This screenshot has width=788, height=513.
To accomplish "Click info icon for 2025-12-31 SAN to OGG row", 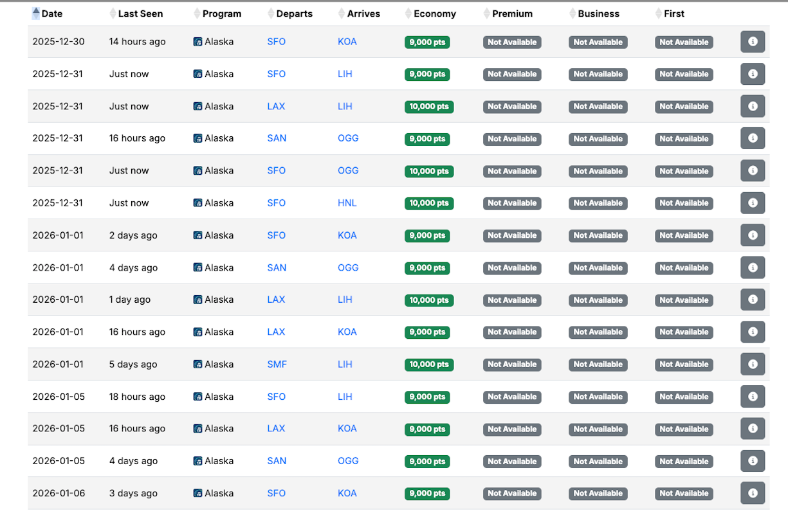I will [x=752, y=138].
